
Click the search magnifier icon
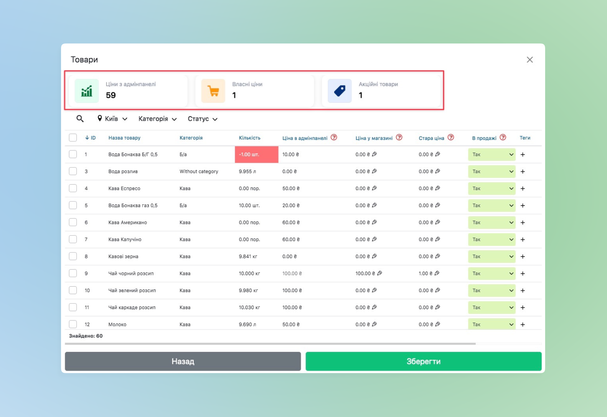(x=80, y=119)
